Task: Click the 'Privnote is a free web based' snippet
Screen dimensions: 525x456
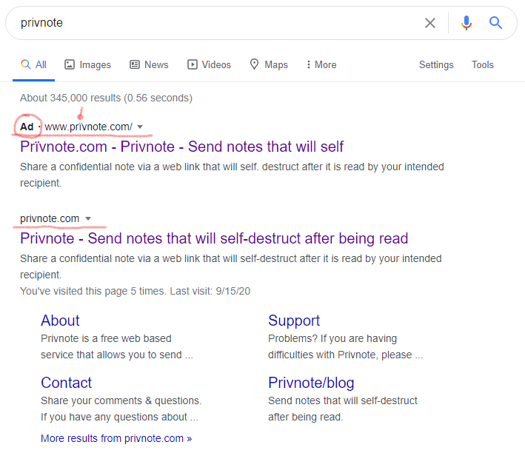Action: click(106, 338)
